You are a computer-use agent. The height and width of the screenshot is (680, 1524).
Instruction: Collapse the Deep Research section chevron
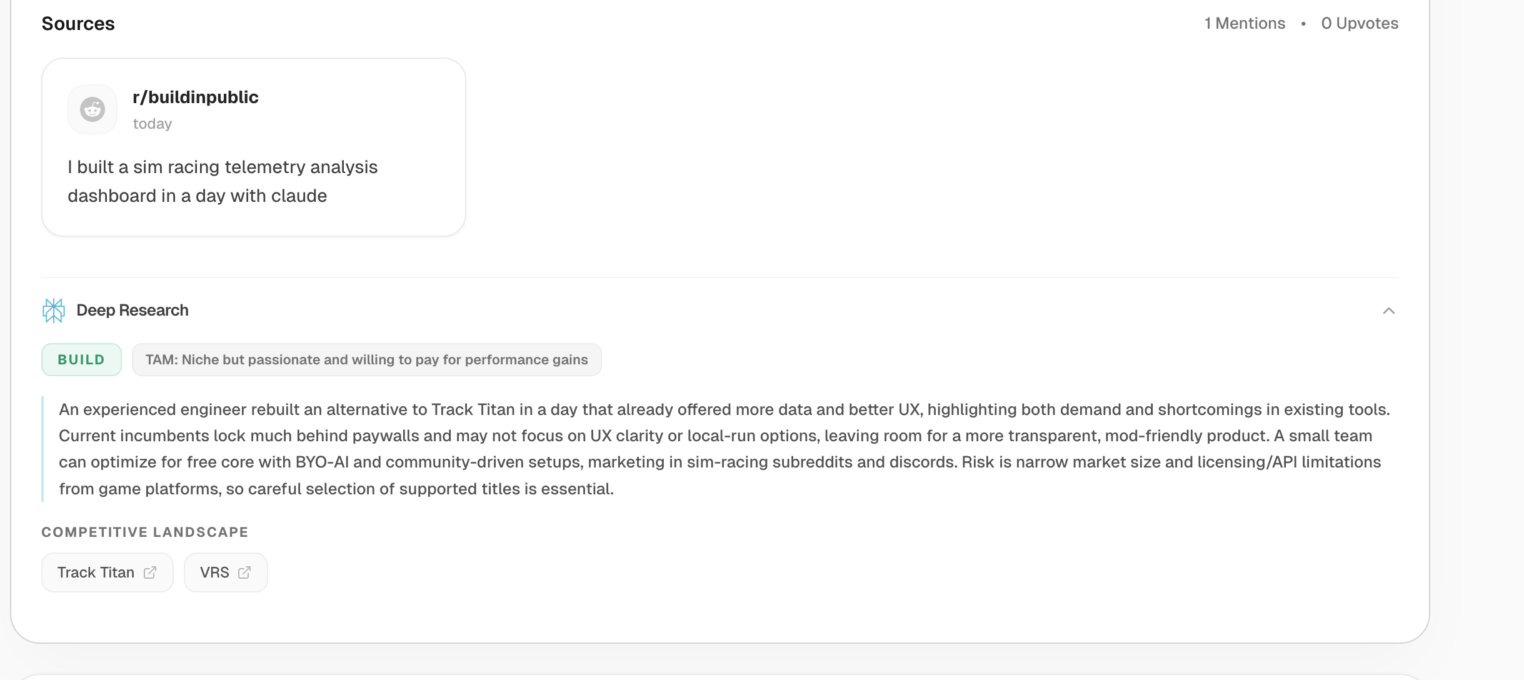pyautogui.click(x=1388, y=311)
